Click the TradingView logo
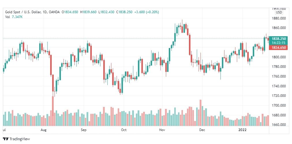This screenshot has height=144, width=292. 16,139
